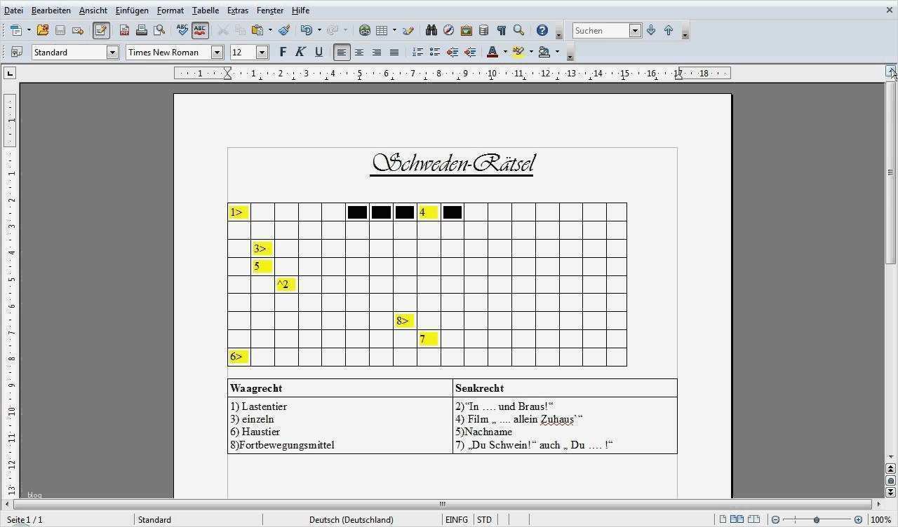
Task: Open the Undo history dropdown arrow
Action: (319, 30)
